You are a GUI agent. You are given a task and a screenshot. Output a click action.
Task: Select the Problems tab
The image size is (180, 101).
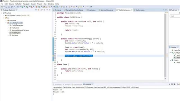tap(57, 84)
